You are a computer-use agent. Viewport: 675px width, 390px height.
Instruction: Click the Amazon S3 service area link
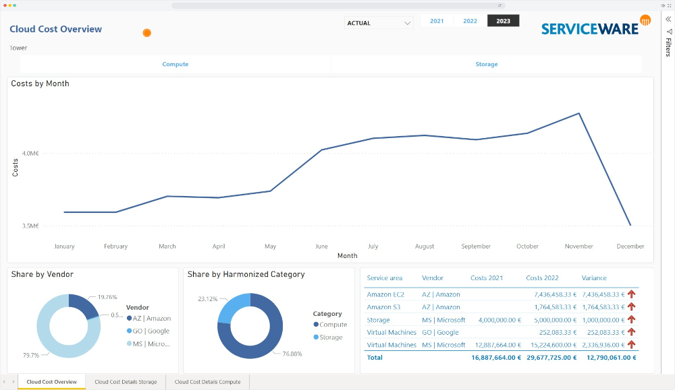382,307
